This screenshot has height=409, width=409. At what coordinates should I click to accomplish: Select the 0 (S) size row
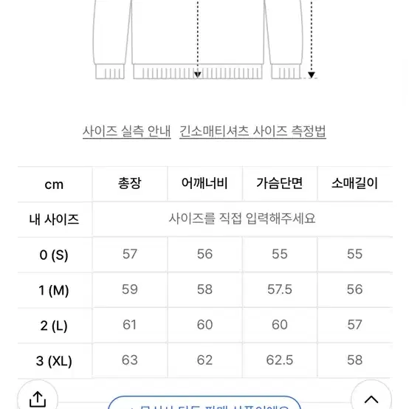pyautogui.click(x=205, y=255)
